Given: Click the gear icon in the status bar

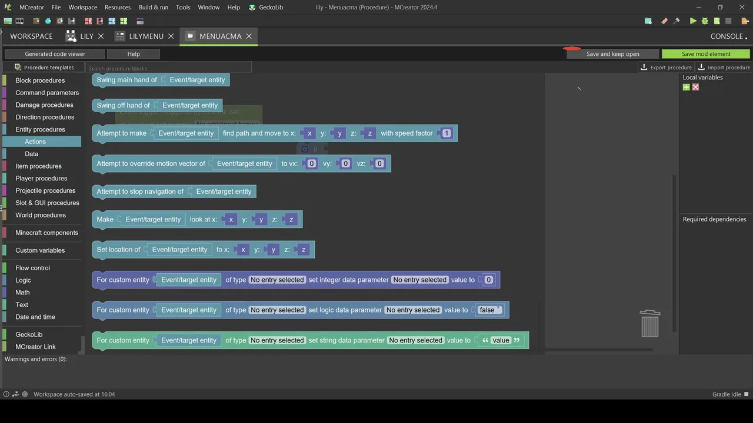Looking at the screenshot, I should click(25, 394).
